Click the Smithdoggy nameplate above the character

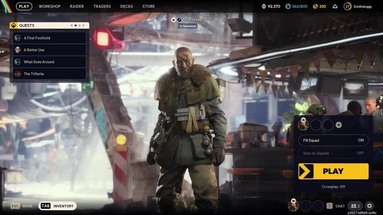(x=193, y=20)
